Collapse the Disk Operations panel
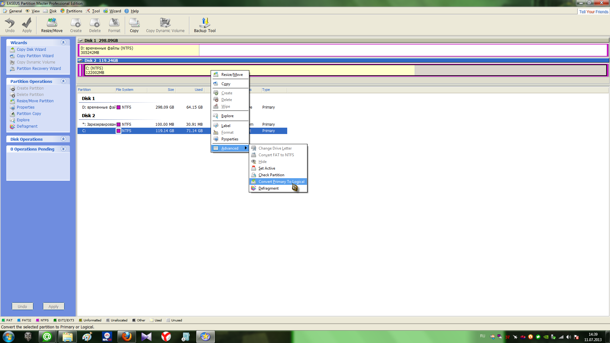Image resolution: width=610 pixels, height=343 pixels. [63, 139]
